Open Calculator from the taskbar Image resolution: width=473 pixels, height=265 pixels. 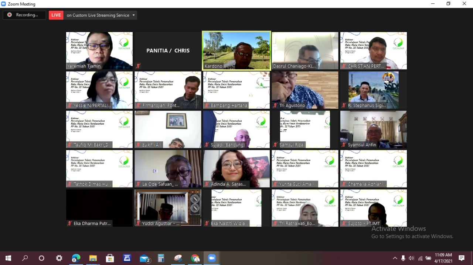[161, 258]
